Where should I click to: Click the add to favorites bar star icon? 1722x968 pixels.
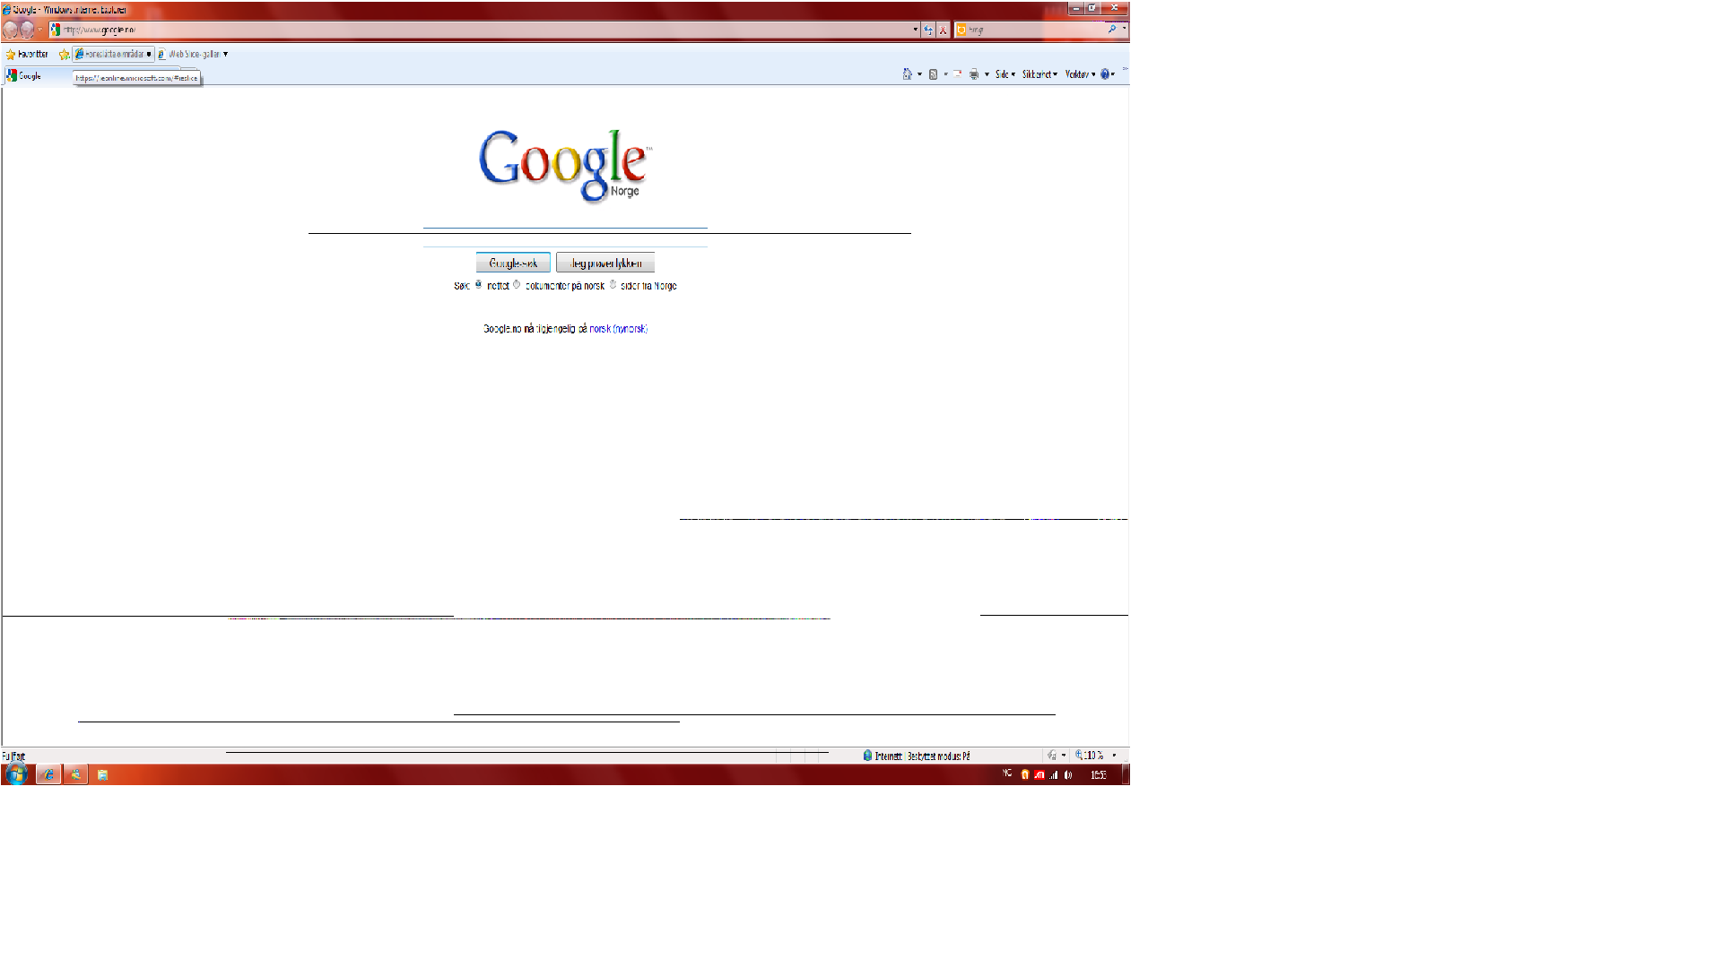click(x=64, y=54)
